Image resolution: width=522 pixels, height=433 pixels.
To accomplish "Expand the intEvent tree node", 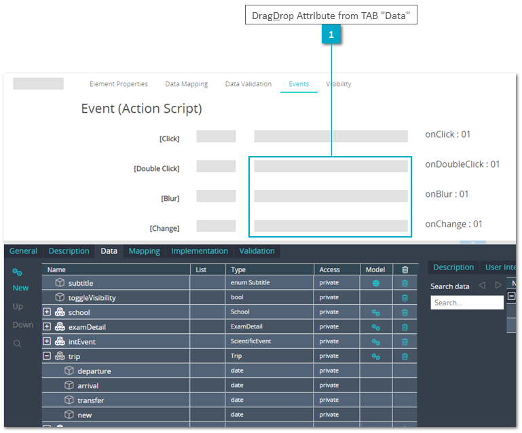I will [47, 341].
